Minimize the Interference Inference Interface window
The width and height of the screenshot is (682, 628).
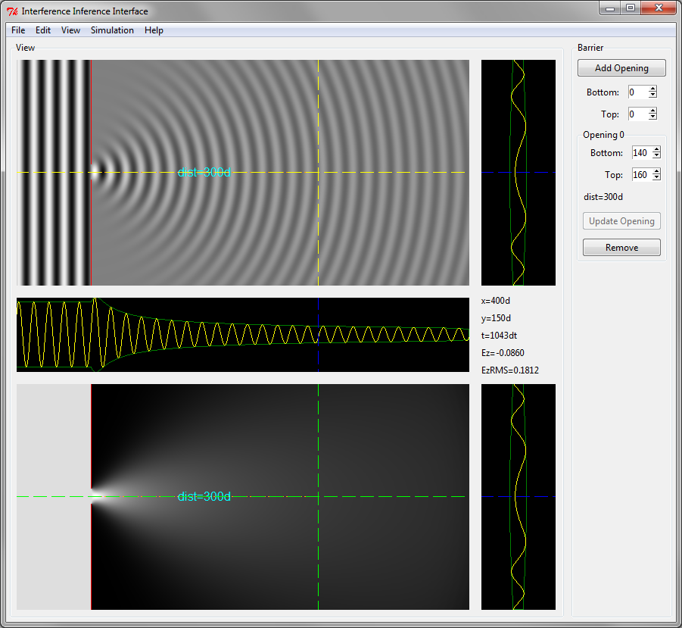click(610, 8)
